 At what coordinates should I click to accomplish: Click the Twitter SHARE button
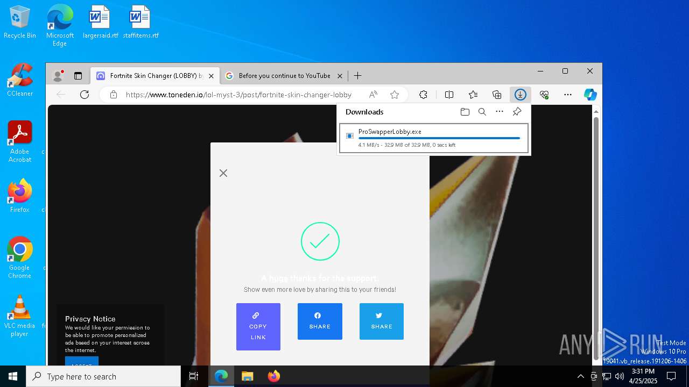382,321
